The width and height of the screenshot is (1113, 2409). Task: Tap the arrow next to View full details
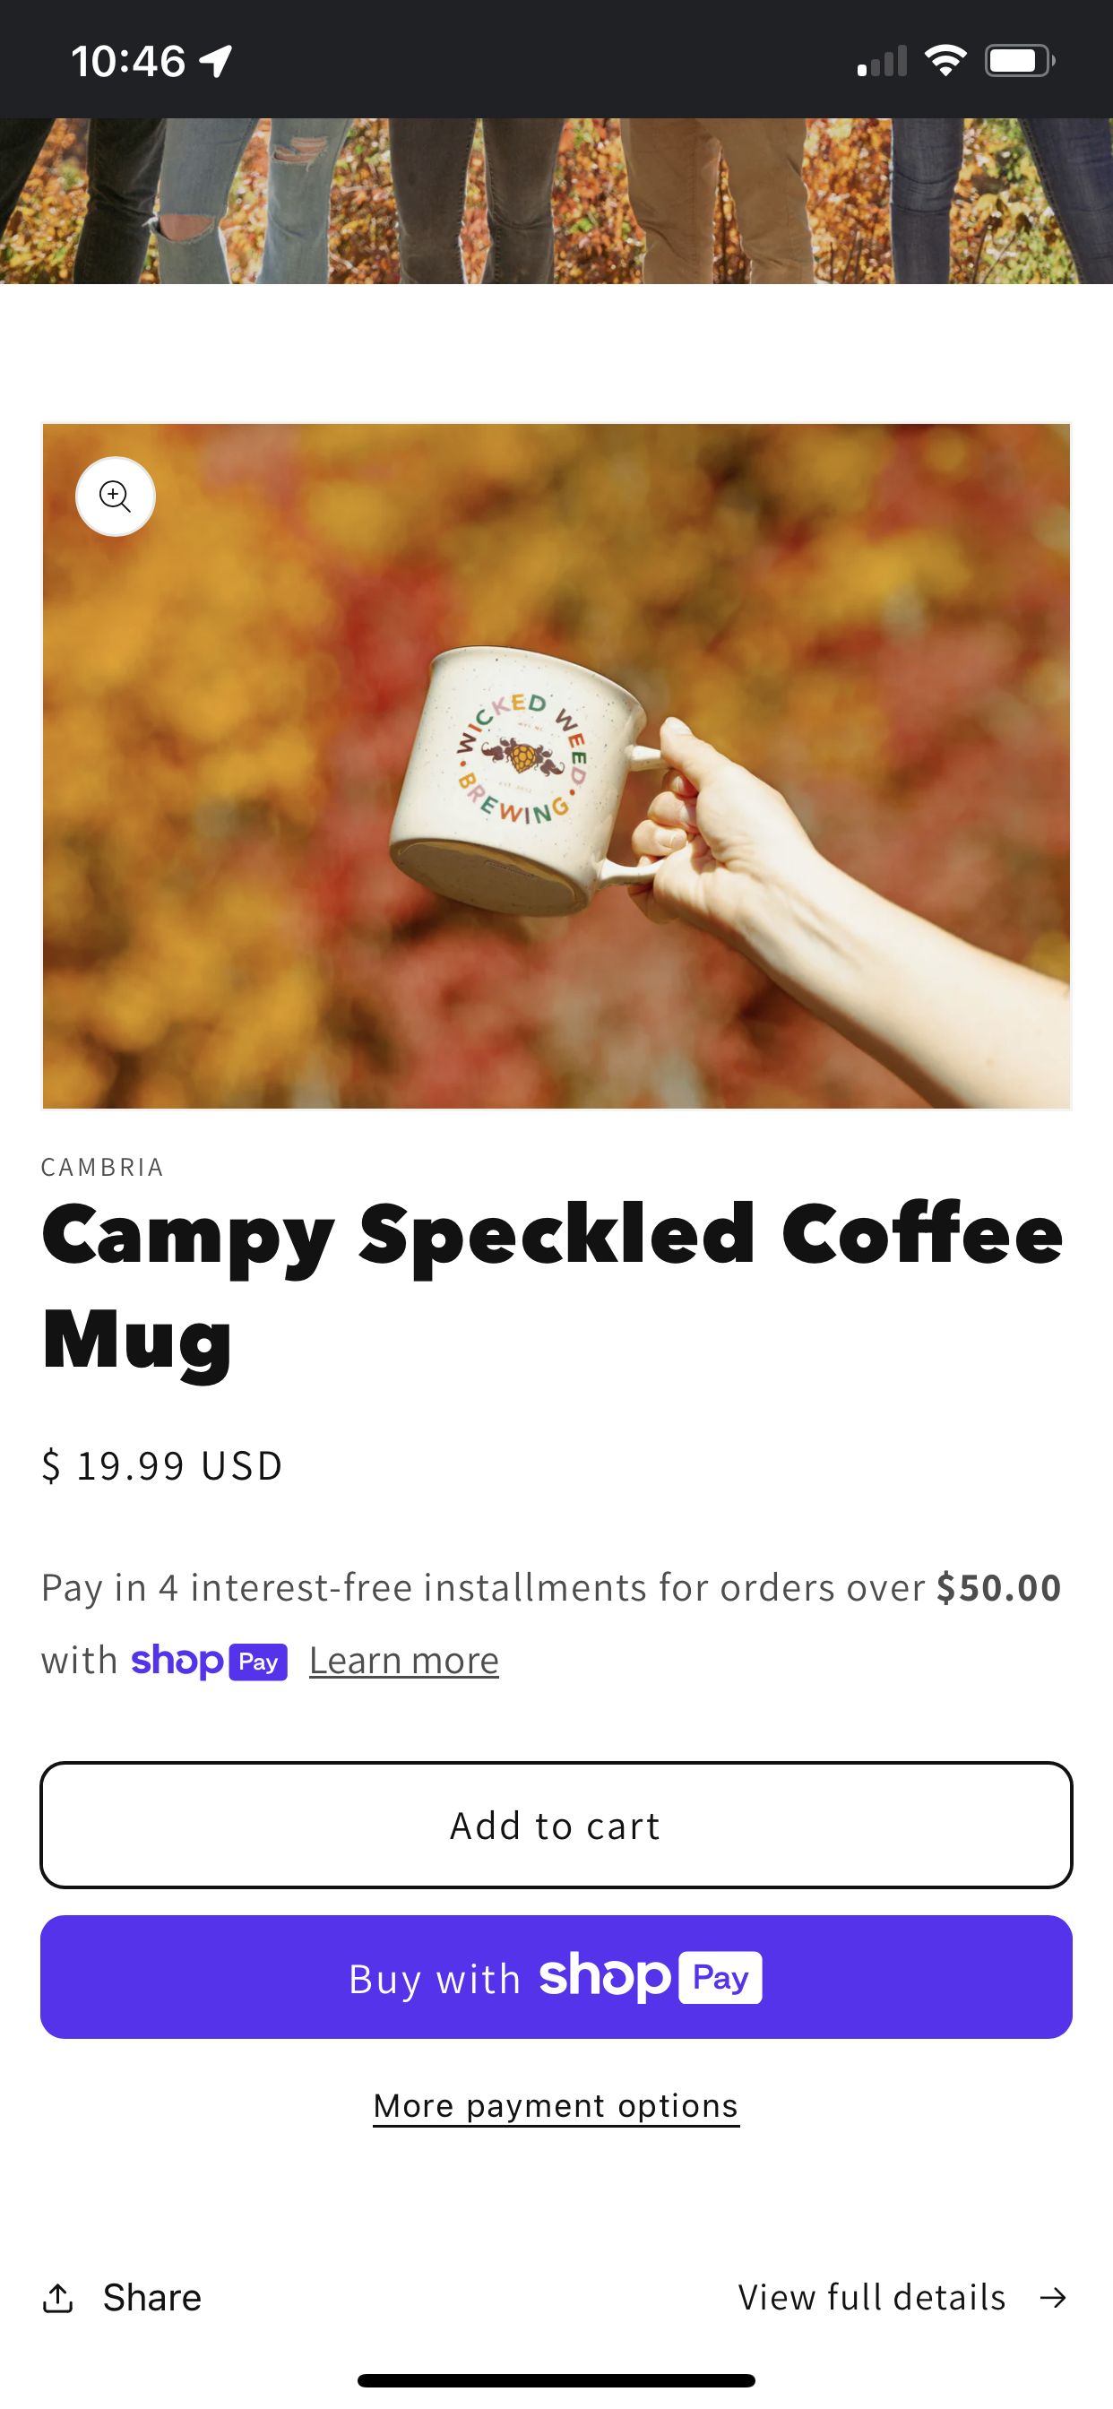pyautogui.click(x=1053, y=2298)
